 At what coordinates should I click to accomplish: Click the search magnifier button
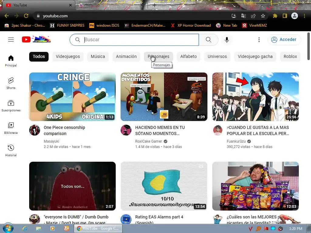(x=208, y=40)
